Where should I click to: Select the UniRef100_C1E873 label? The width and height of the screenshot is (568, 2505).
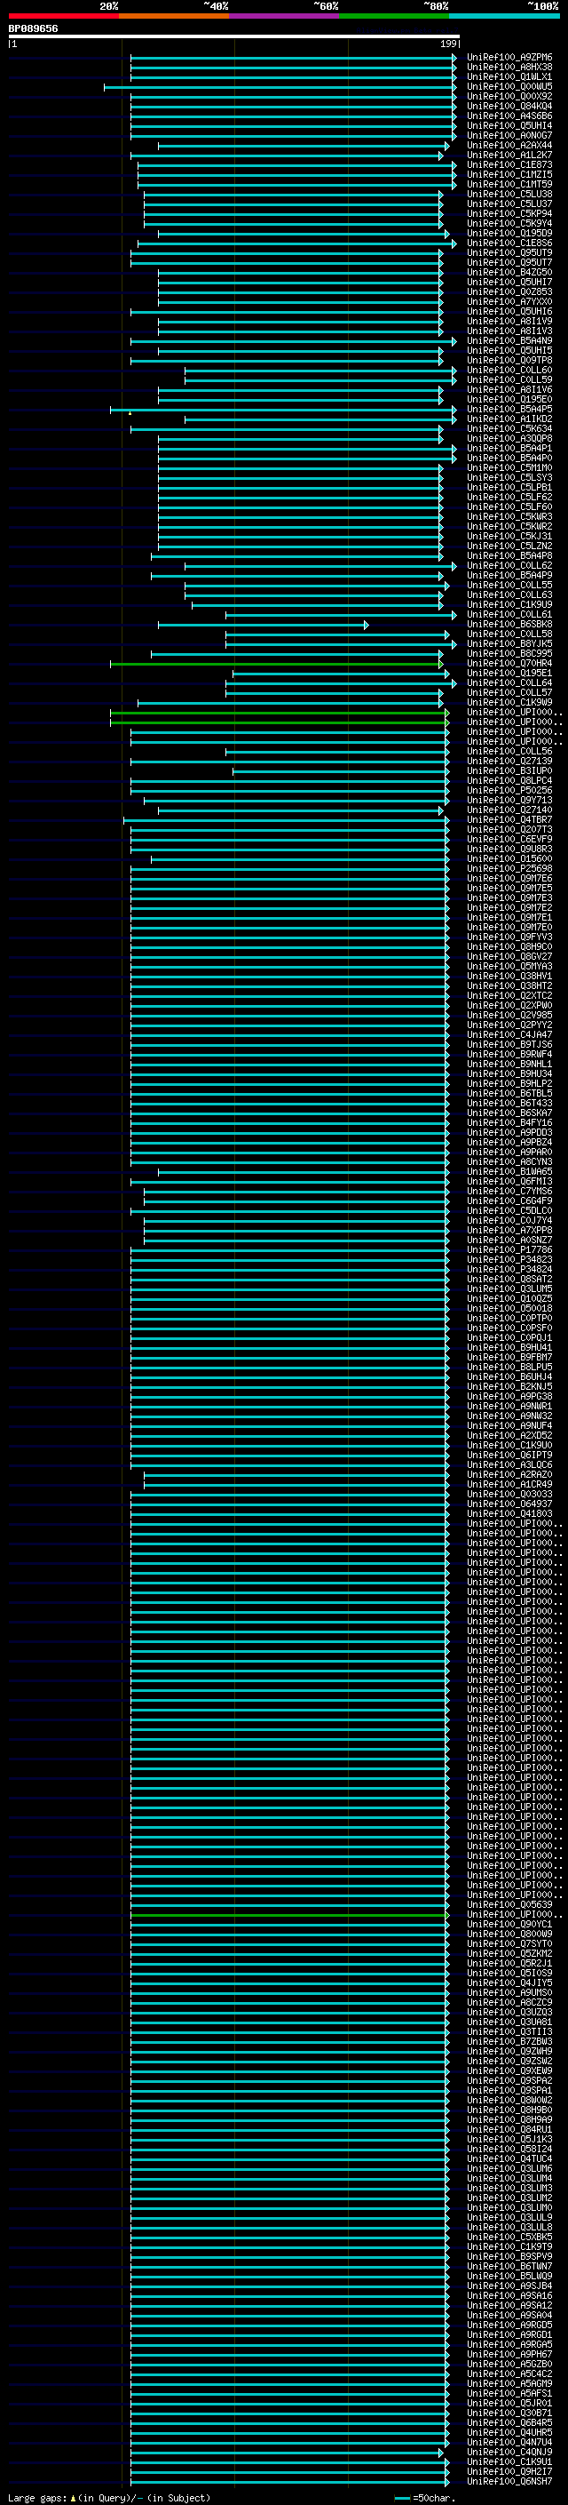(509, 165)
